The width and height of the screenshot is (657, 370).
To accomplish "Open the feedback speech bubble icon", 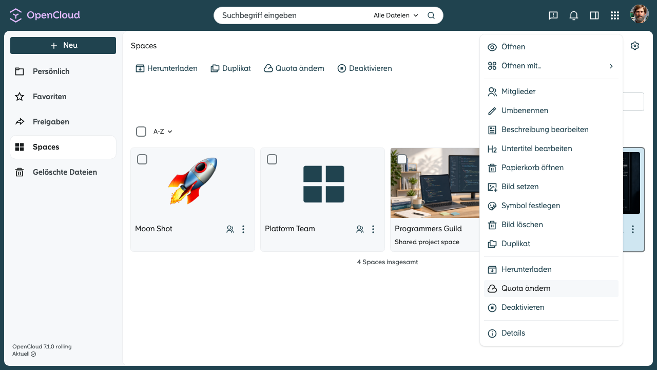I will pos(553,15).
